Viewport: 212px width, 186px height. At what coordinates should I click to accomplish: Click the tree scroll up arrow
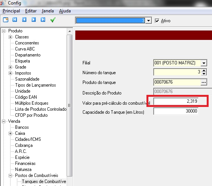point(70,31)
